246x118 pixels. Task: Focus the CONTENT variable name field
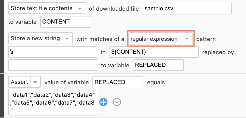[66, 22]
